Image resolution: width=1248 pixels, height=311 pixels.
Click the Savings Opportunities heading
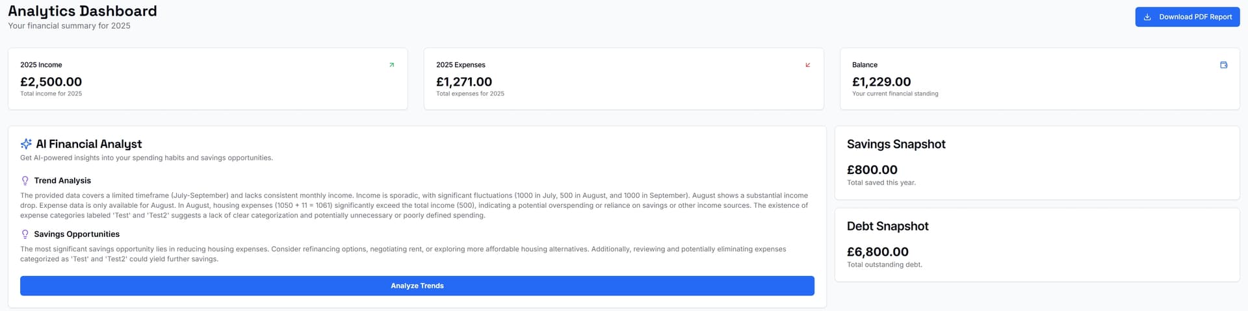click(x=77, y=234)
